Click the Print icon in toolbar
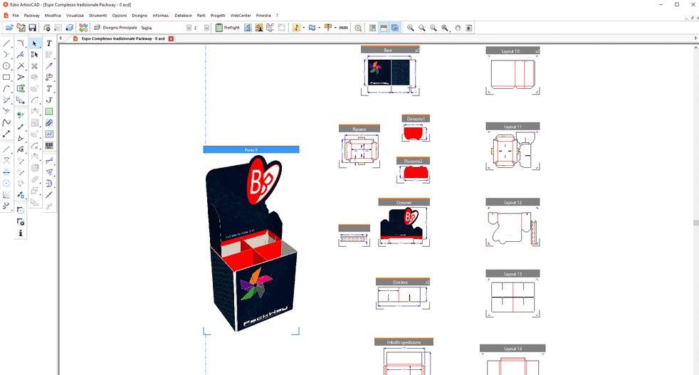Image resolution: width=699 pixels, height=375 pixels. (x=46, y=28)
